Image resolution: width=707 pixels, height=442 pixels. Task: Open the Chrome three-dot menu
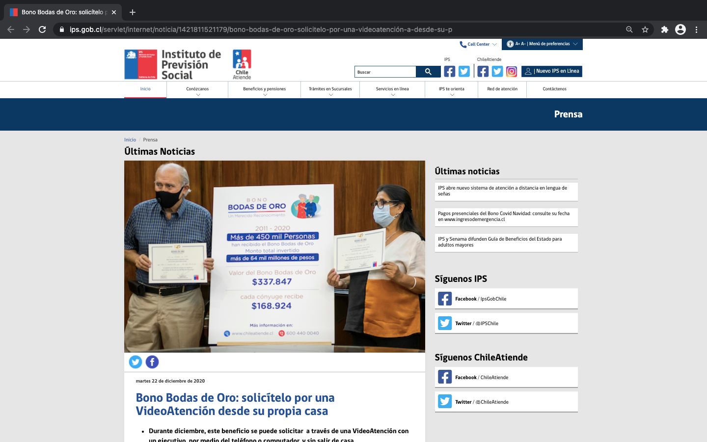point(696,29)
